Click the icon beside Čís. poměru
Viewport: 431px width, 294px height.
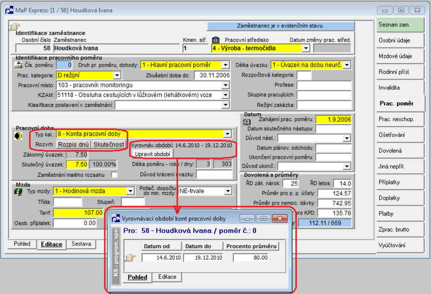[18, 65]
